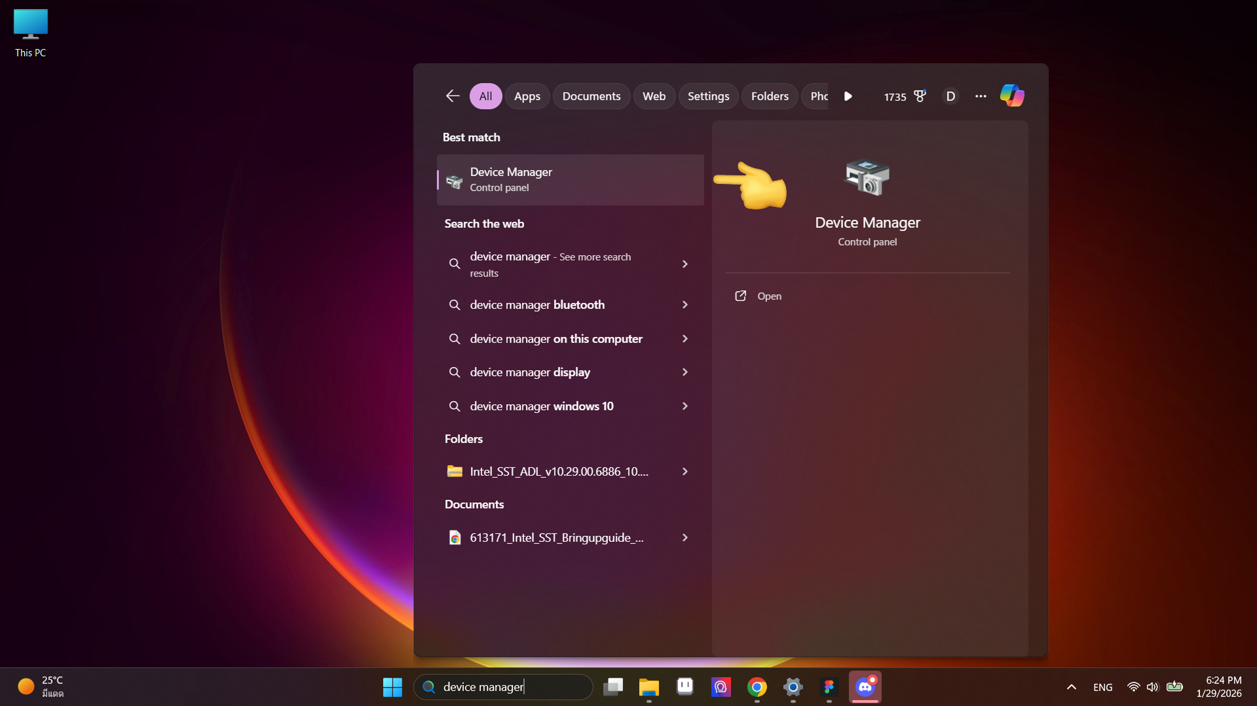Open the ellipsis options menu in search

click(981, 96)
